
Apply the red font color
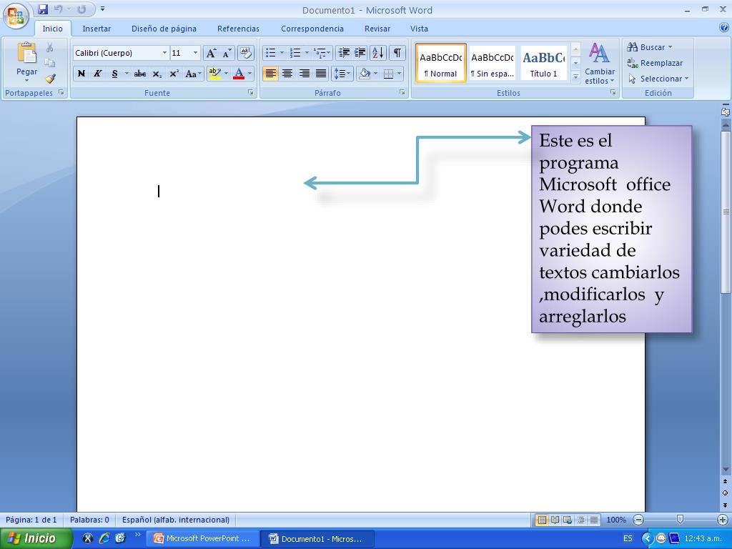(239, 74)
